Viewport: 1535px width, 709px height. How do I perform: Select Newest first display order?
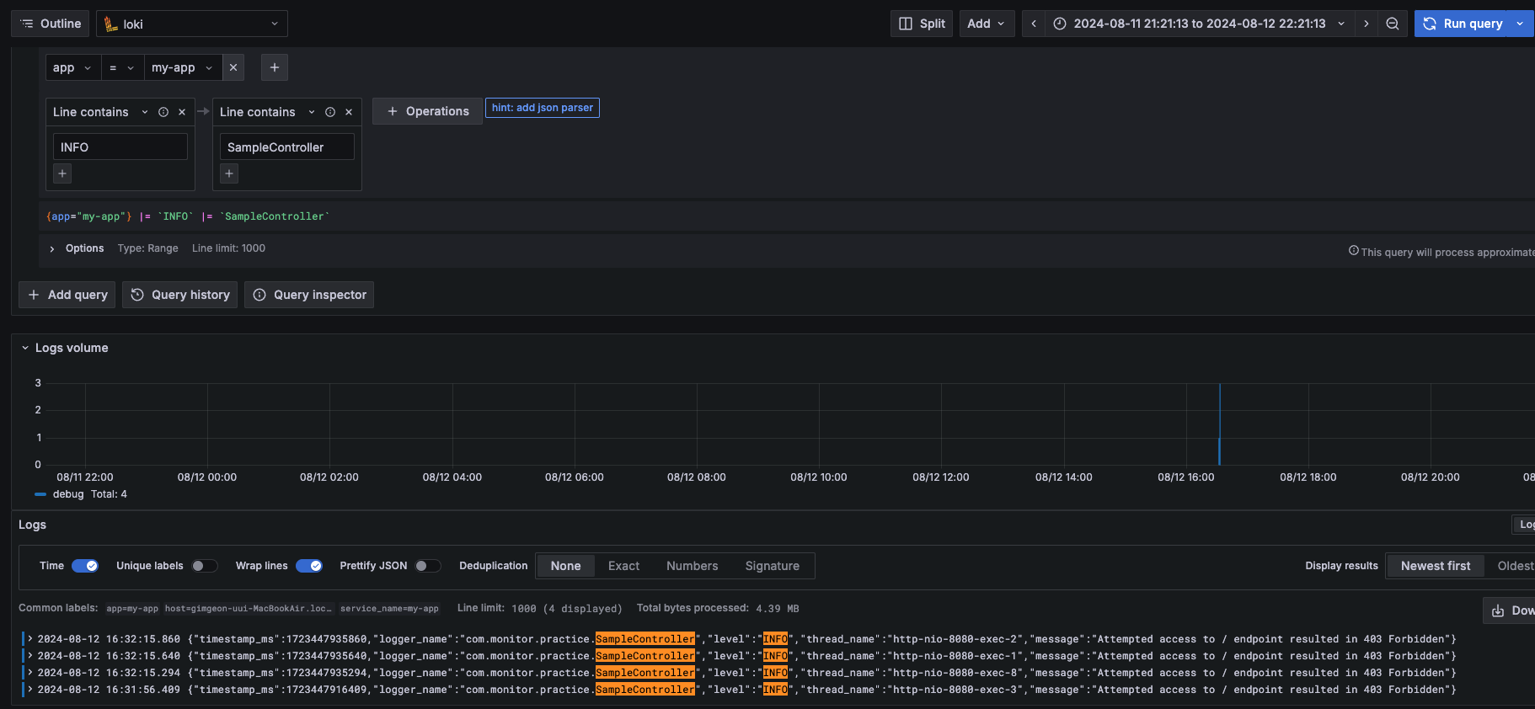tap(1436, 566)
